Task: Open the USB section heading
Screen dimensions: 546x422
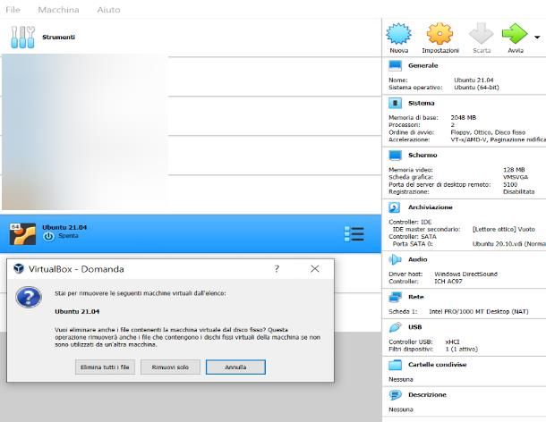Action: (414, 327)
